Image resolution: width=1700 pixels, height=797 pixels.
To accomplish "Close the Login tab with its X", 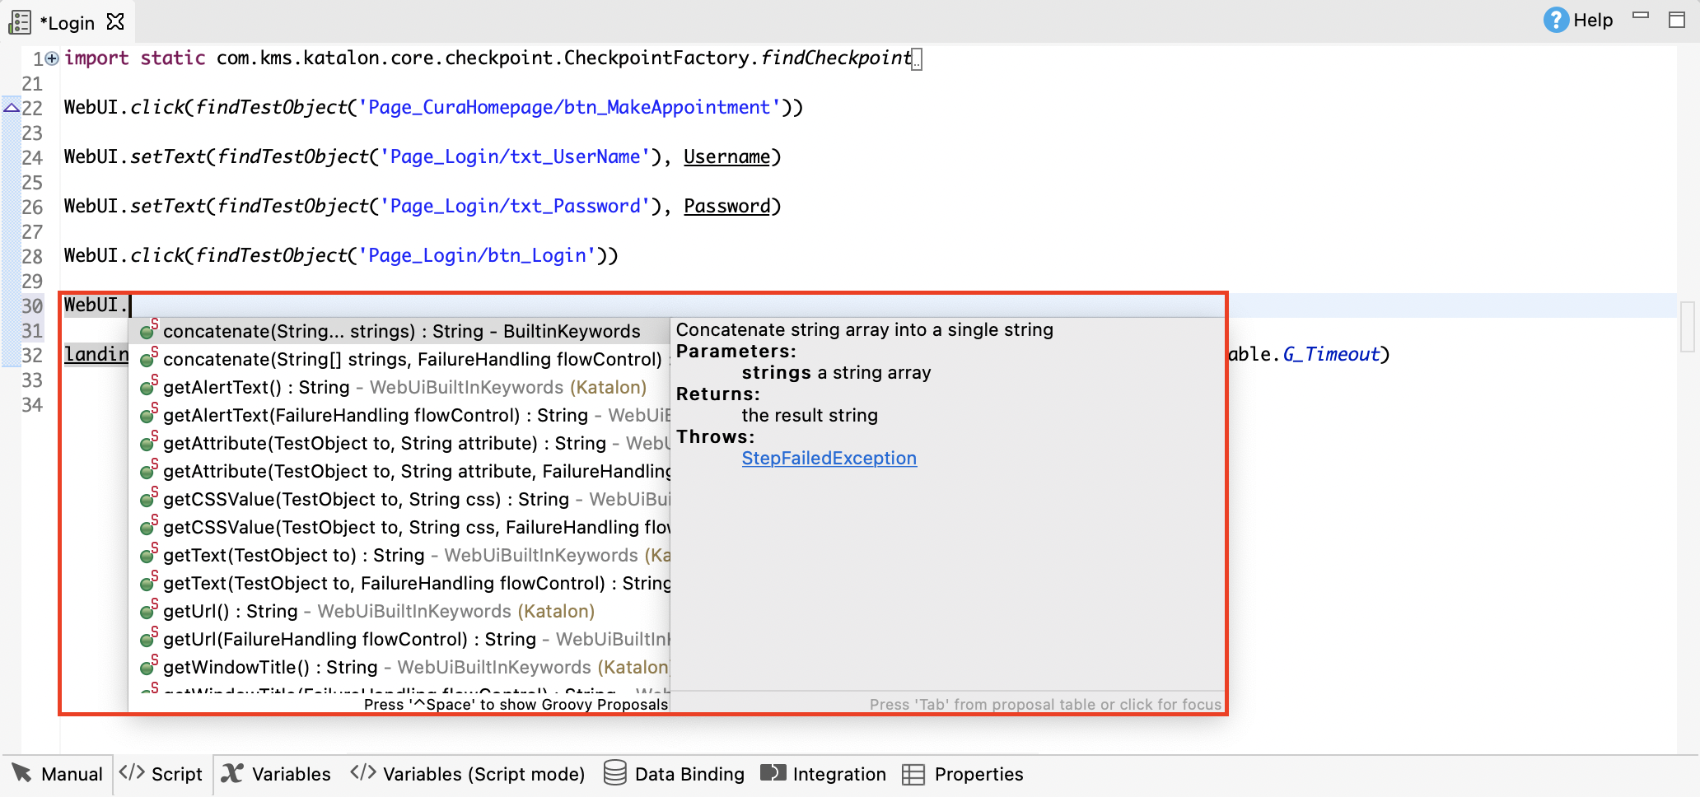I will click(115, 22).
